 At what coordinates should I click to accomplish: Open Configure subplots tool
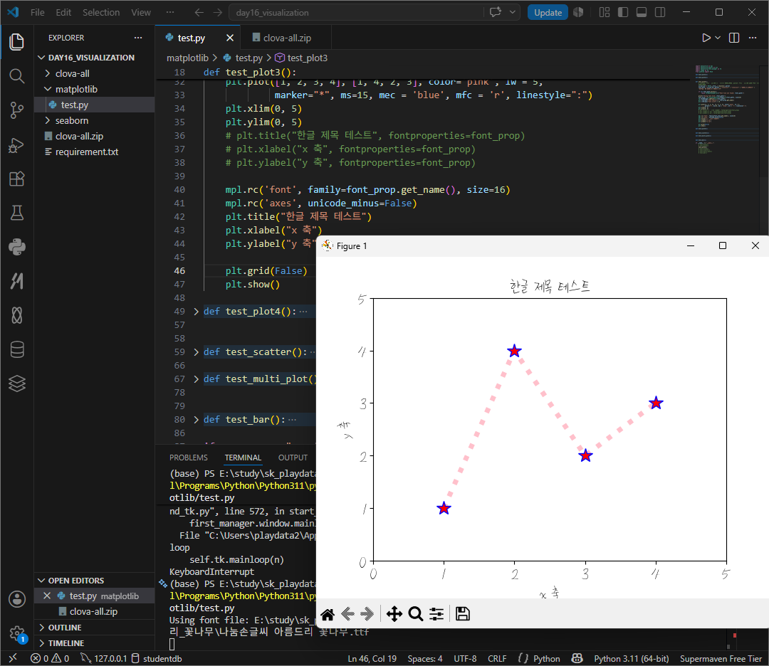[x=436, y=614]
